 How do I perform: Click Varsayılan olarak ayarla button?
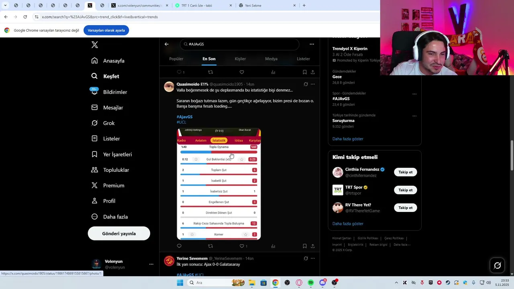pos(106,31)
